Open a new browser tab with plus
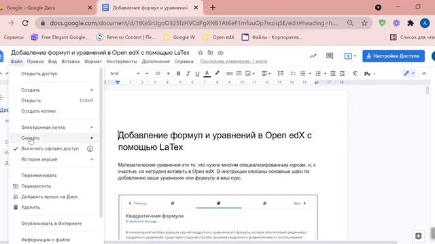 [213, 7]
